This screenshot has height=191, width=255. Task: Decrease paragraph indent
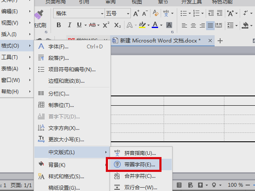click(211, 13)
